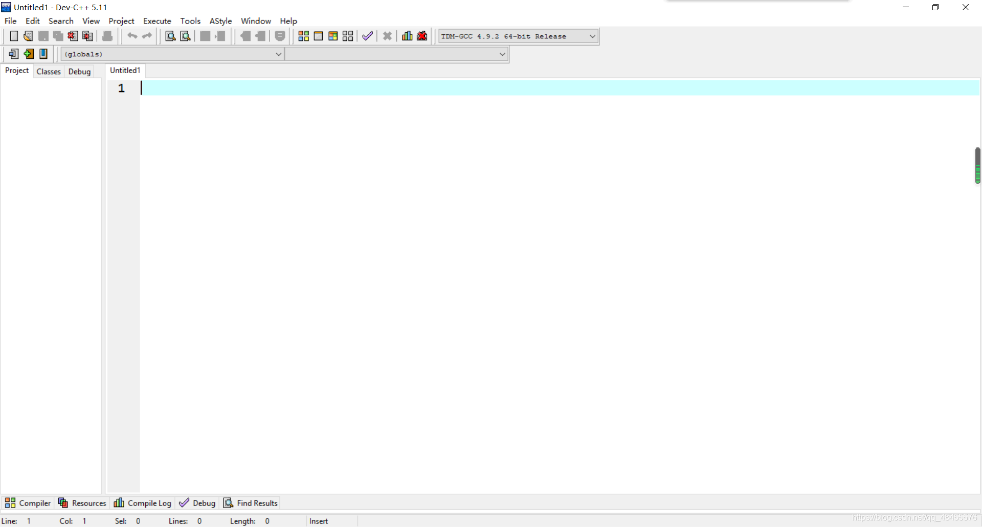The height and width of the screenshot is (527, 982).
Task: Minimize the Dev-C++ window
Action: click(x=906, y=7)
